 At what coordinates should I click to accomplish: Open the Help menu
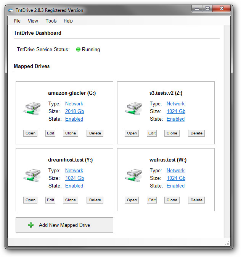(x=68, y=21)
